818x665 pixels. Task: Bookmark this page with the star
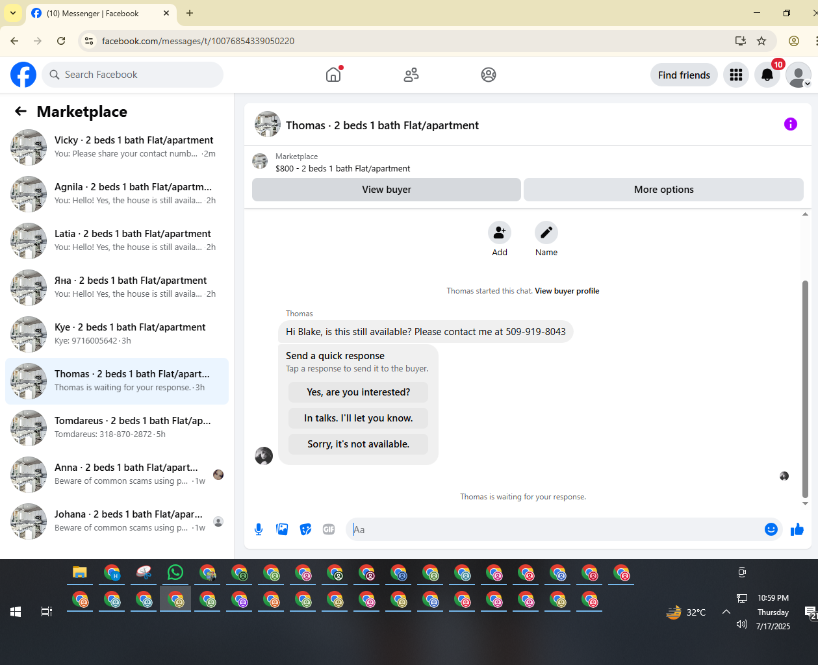[x=761, y=41]
